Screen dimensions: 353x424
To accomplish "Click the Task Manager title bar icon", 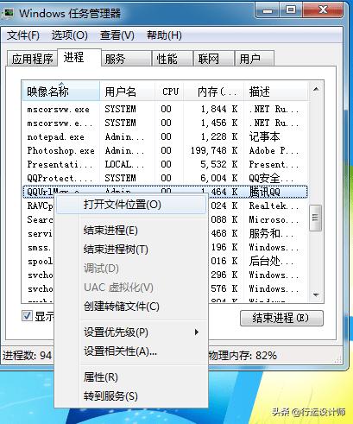I will [8, 13].
